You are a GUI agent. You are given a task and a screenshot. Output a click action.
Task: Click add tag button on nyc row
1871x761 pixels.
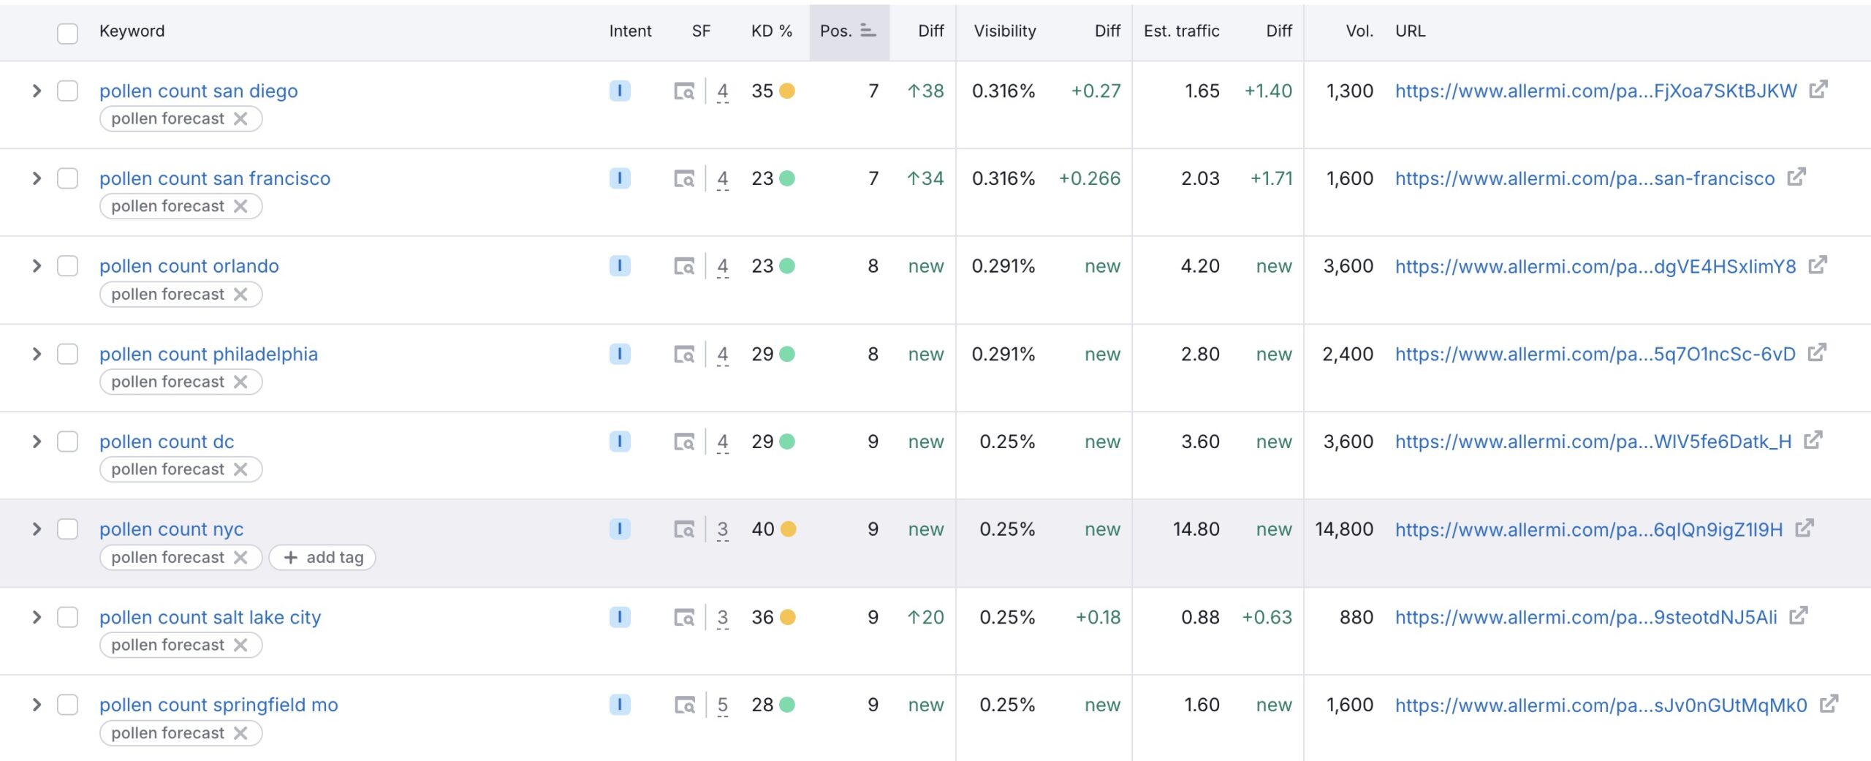tap(322, 557)
